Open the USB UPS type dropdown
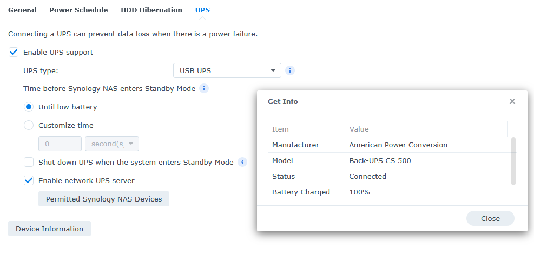The width and height of the screenshot is (534, 253). click(x=227, y=70)
